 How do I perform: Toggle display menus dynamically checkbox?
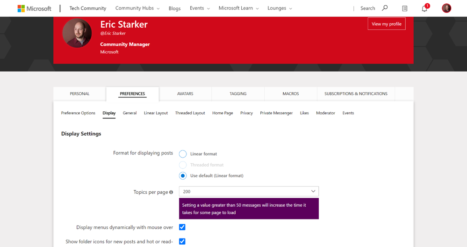pyautogui.click(x=182, y=227)
